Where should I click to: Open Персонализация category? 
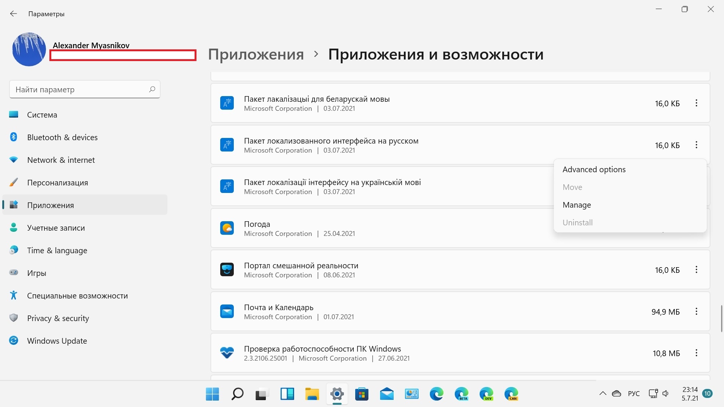[85, 182]
